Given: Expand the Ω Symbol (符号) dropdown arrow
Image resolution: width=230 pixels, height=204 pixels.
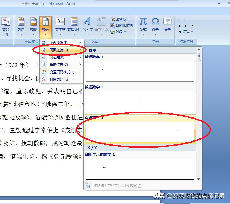Looking at the screenshot, I should 155,34.
